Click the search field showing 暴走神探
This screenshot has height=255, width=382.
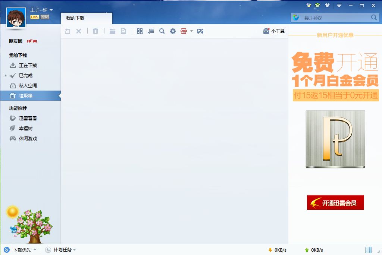pyautogui.click(x=335, y=18)
